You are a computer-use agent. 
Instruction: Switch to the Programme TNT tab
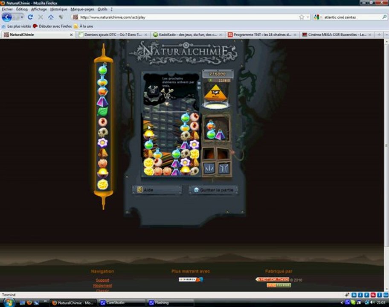pyautogui.click(x=262, y=35)
